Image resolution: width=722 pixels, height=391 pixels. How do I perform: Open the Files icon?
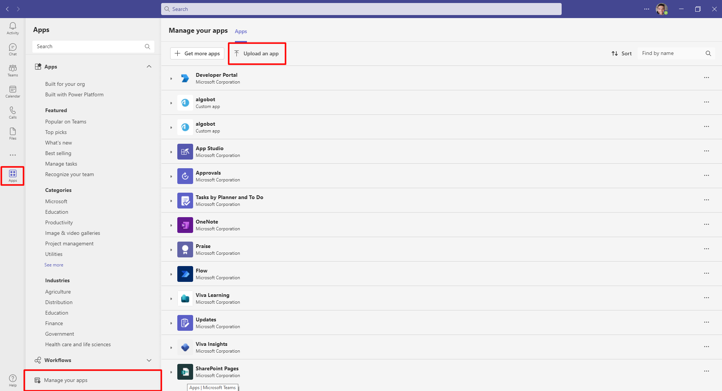pyautogui.click(x=12, y=134)
